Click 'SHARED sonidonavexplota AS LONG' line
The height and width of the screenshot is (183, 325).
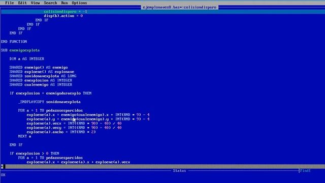pos(43,76)
